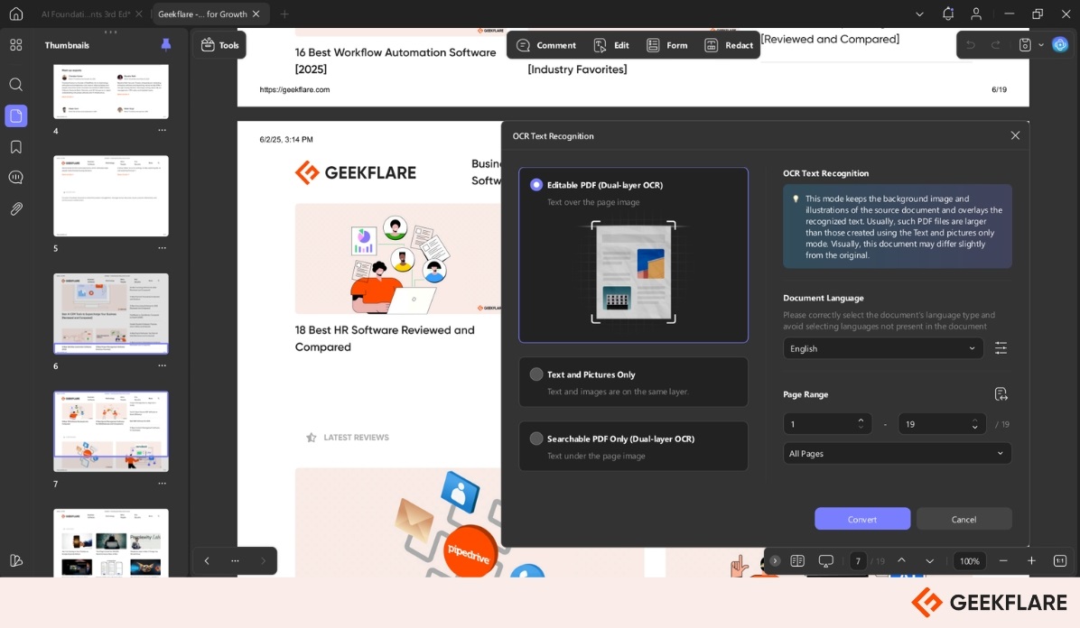Add a new tab with plus
This screenshot has height=628, width=1080.
click(284, 14)
